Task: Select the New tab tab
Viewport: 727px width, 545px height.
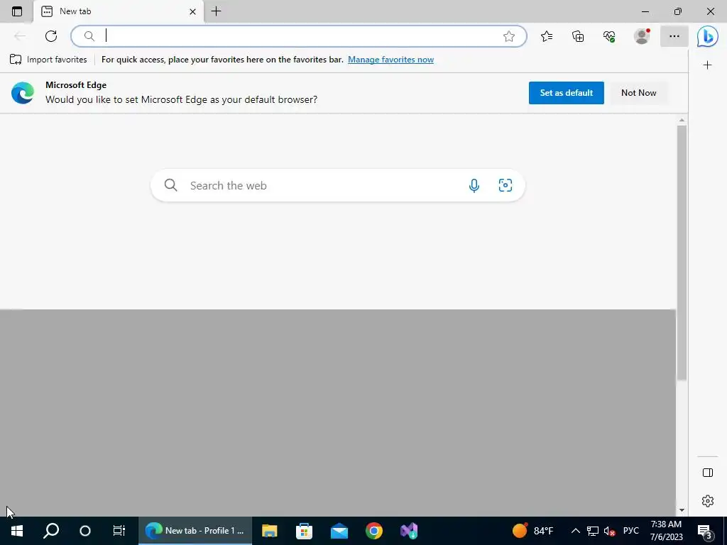Action: click(x=119, y=11)
